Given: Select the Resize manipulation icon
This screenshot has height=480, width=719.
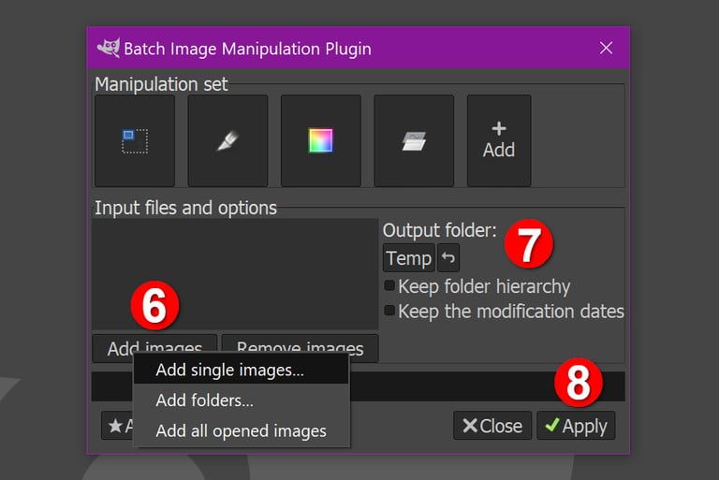Looking at the screenshot, I should coord(134,140).
